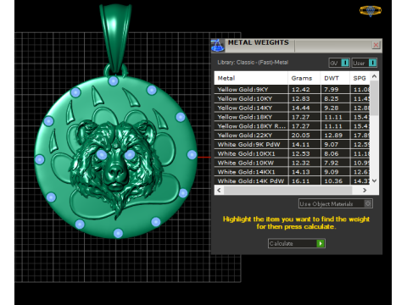Image resolution: width=407 pixels, height=305 pixels.
Task: Click the 8.25 DWT value
Action: tap(332, 98)
